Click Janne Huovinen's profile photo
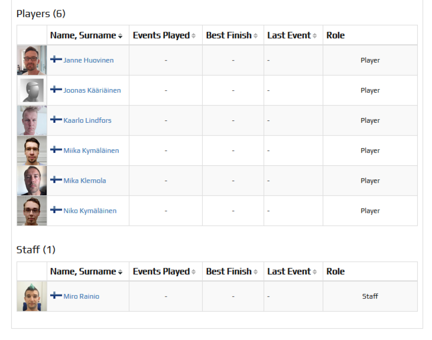432x340 pixels. click(32, 60)
